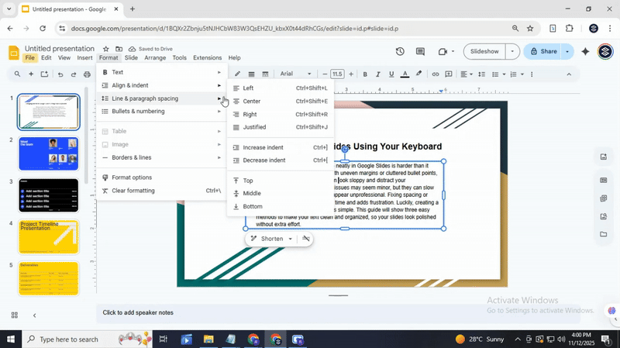Image resolution: width=620 pixels, height=348 pixels.
Task: Click the Share button
Action: 542,52
